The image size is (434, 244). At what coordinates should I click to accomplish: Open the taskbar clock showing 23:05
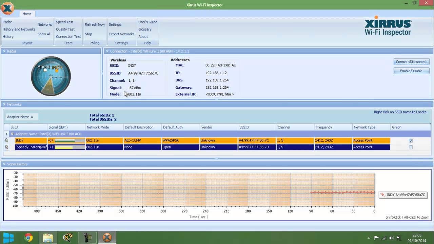click(417, 238)
